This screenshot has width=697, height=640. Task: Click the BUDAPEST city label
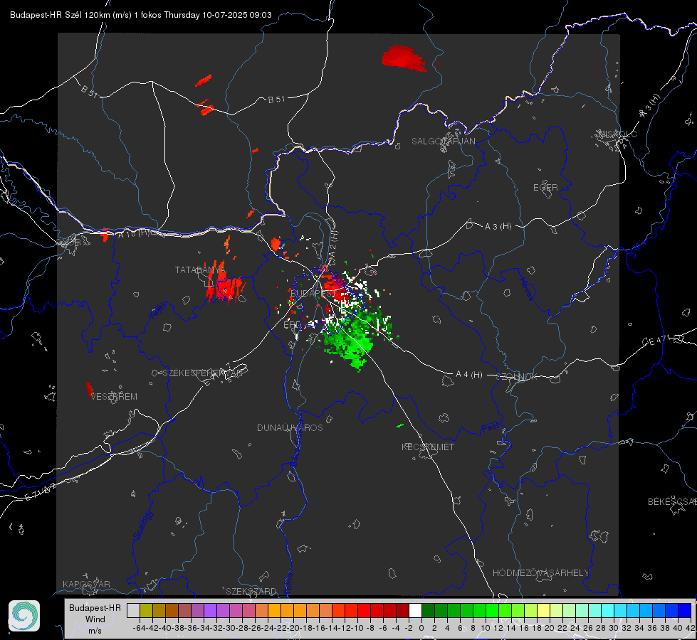point(313,294)
